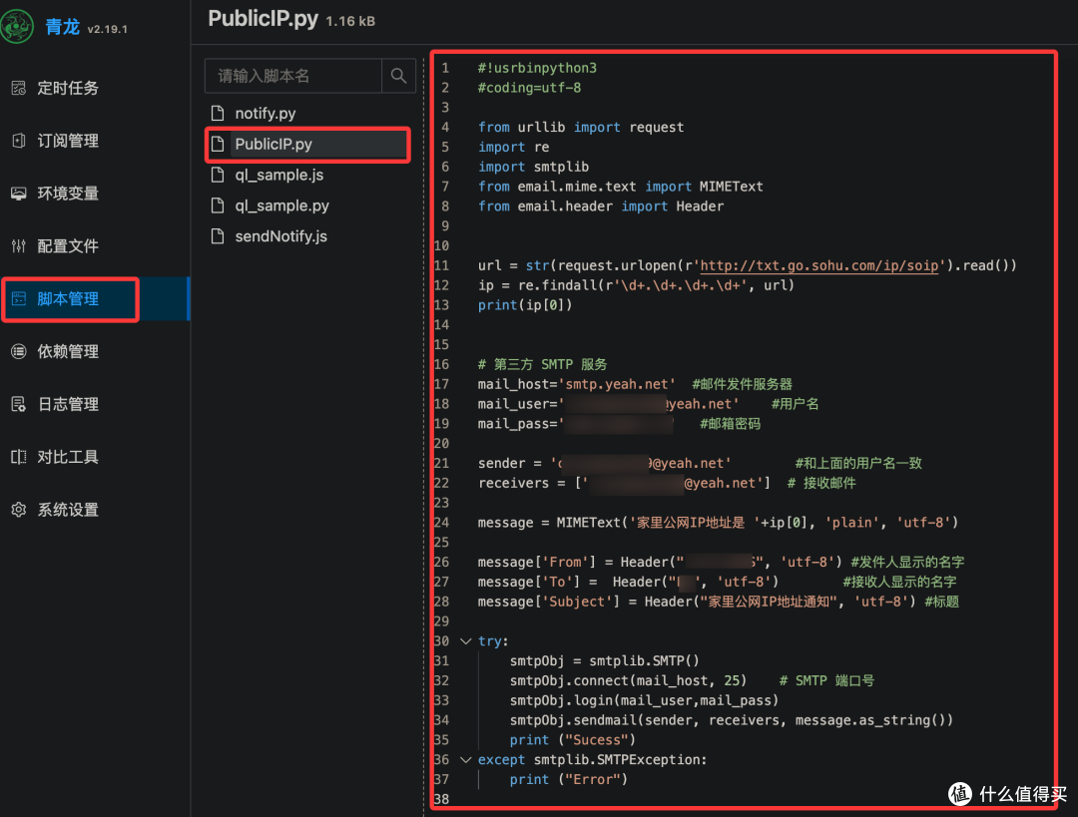Collapse the except block at line 36
The width and height of the screenshot is (1078, 817).
coord(465,759)
